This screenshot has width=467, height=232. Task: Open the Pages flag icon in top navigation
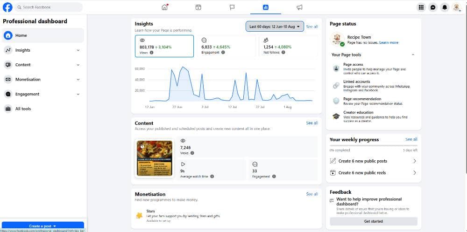click(x=232, y=7)
